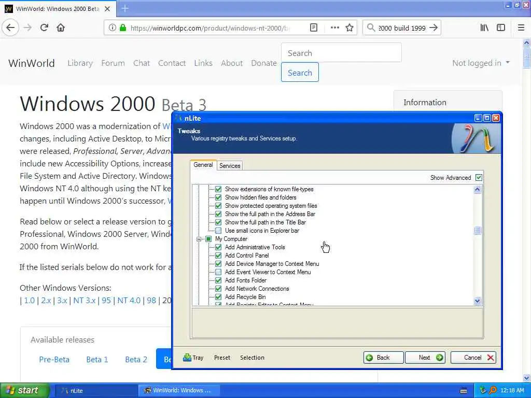Click tweaks list scroll up arrow
Viewport: 531px width, 398px height.
[478, 190]
